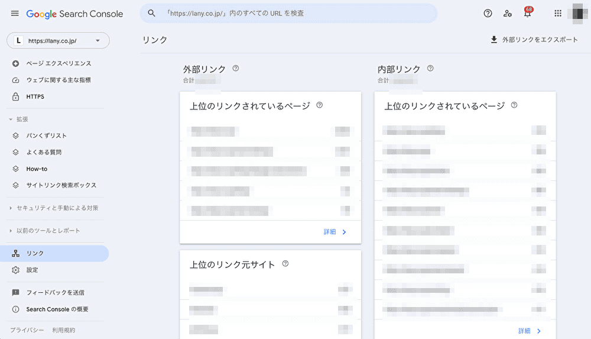This screenshot has width=591, height=339.
Task: Click the ページ エクスペリエンス plus icon
Action: 15,63
